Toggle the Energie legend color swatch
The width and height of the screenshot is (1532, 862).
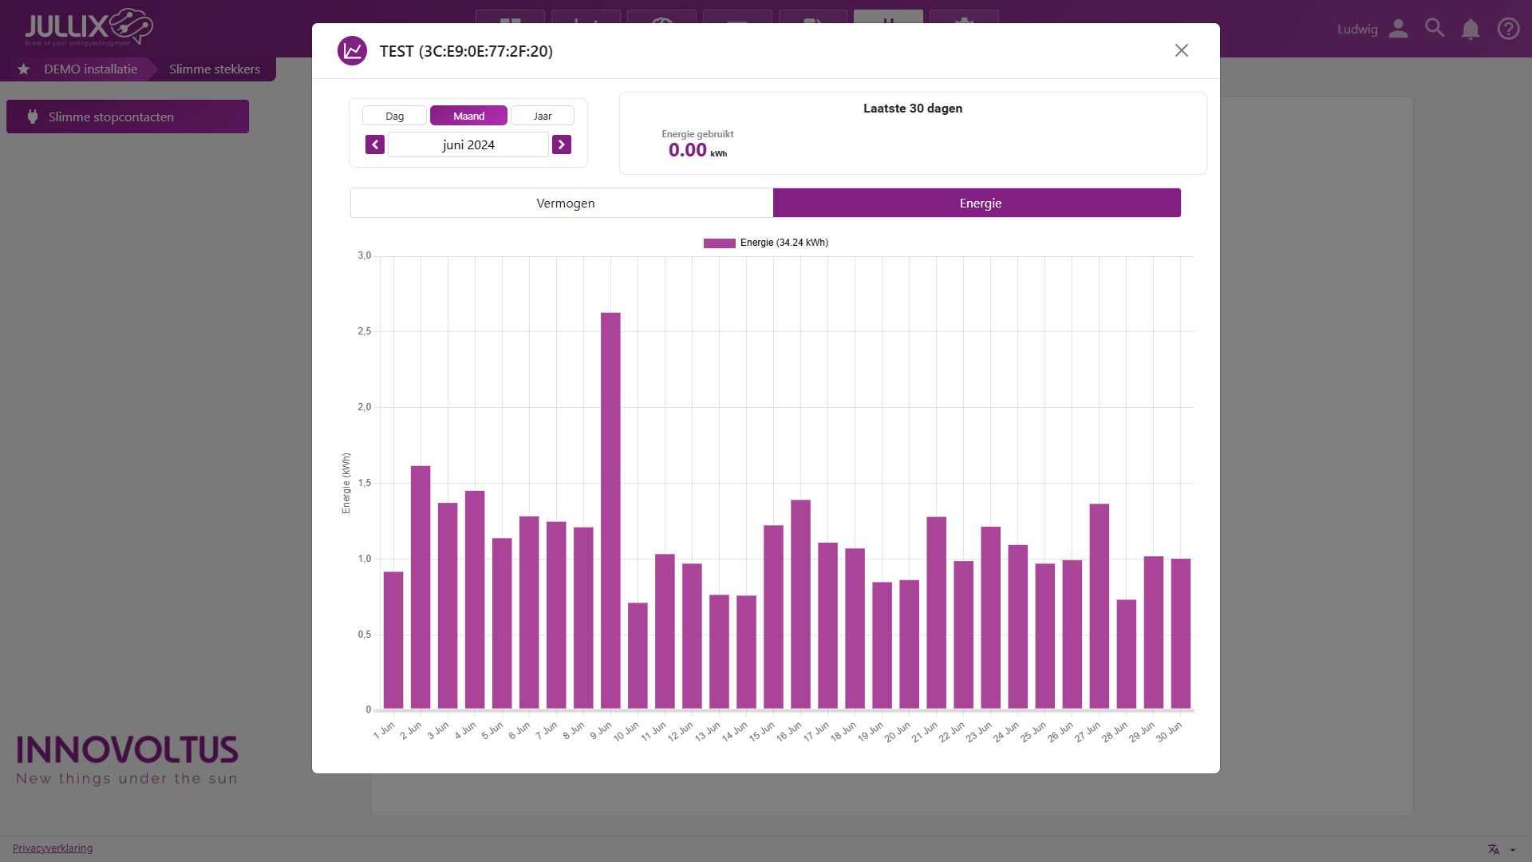(x=719, y=243)
